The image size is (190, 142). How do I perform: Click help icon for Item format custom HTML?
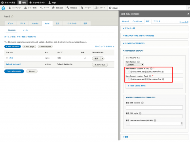tap(151, 69)
